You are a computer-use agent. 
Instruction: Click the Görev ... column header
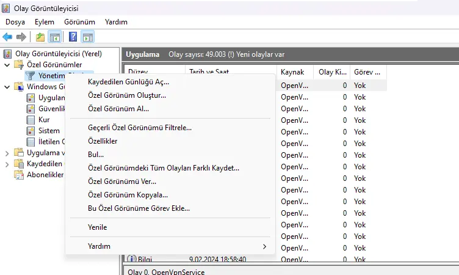[368, 72]
